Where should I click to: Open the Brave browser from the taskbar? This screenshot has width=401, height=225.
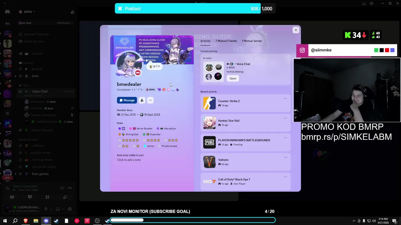point(25,221)
